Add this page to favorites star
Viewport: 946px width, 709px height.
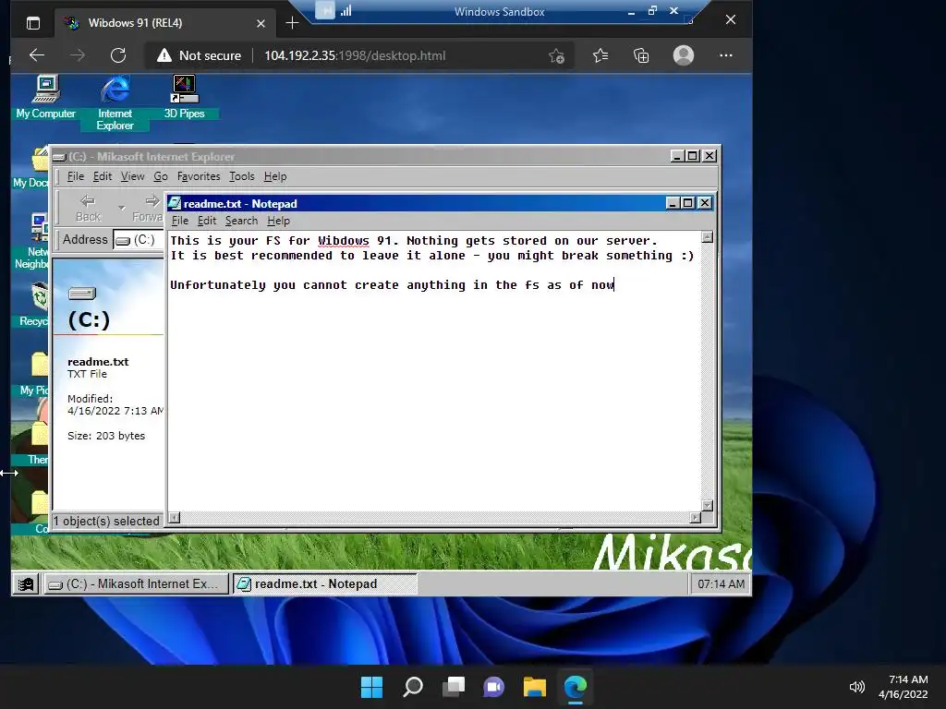(x=556, y=56)
